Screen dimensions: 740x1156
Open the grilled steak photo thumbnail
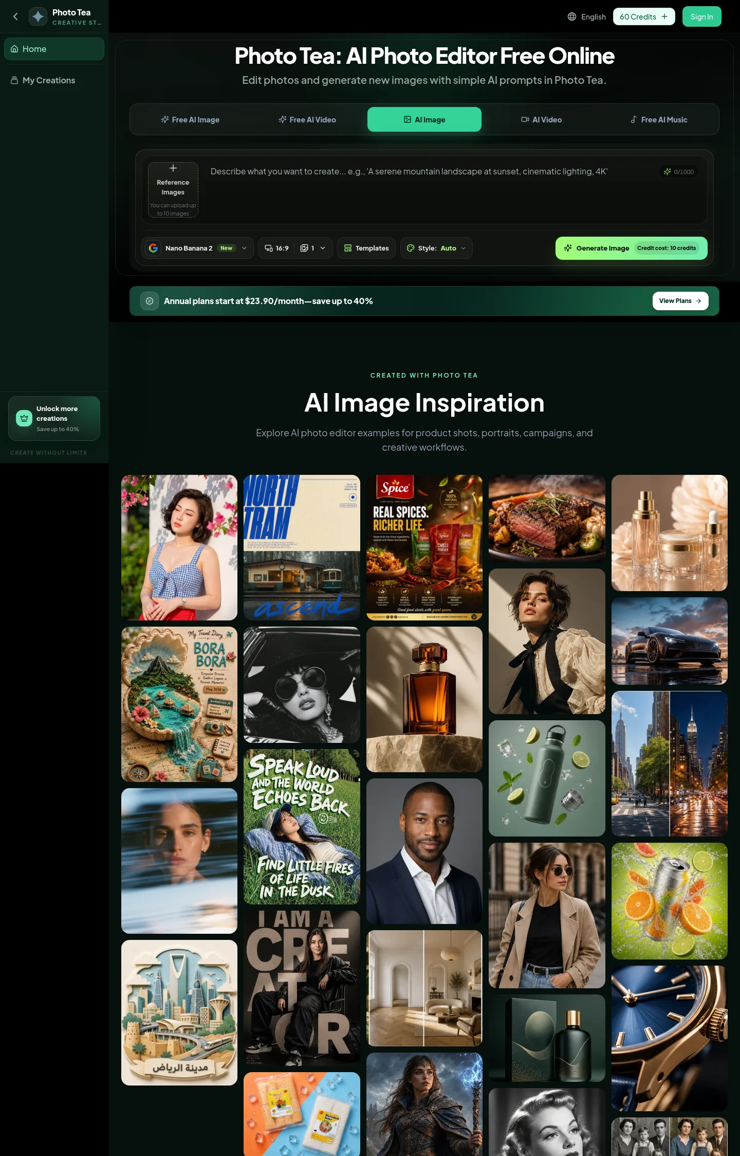(x=547, y=518)
